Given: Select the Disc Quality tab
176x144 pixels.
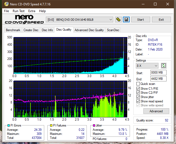Looking at the screenshot, I should point(64,30).
